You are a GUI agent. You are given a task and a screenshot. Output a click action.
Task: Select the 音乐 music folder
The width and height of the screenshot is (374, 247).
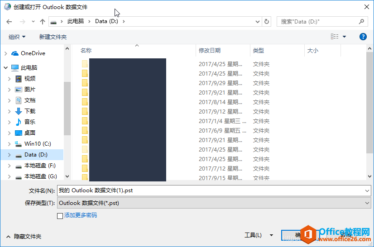click(30, 122)
